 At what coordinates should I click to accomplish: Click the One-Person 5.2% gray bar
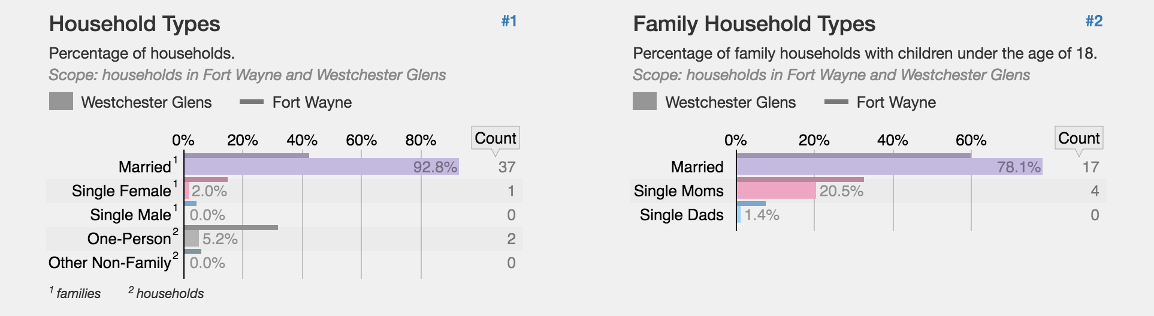click(x=192, y=239)
